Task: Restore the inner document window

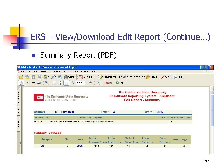Action: (208, 71)
